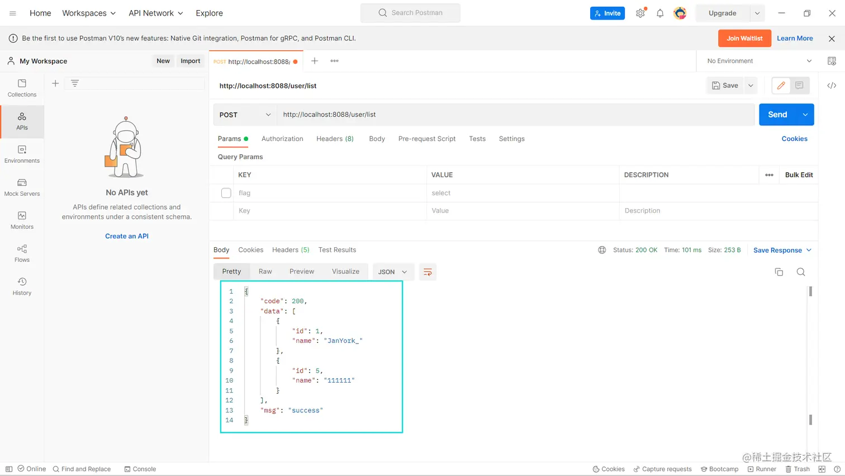Open the Test Results tab
845x476 pixels.
(x=337, y=250)
